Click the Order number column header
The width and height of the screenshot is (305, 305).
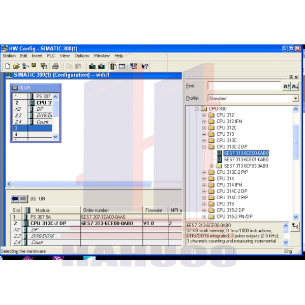point(112,210)
